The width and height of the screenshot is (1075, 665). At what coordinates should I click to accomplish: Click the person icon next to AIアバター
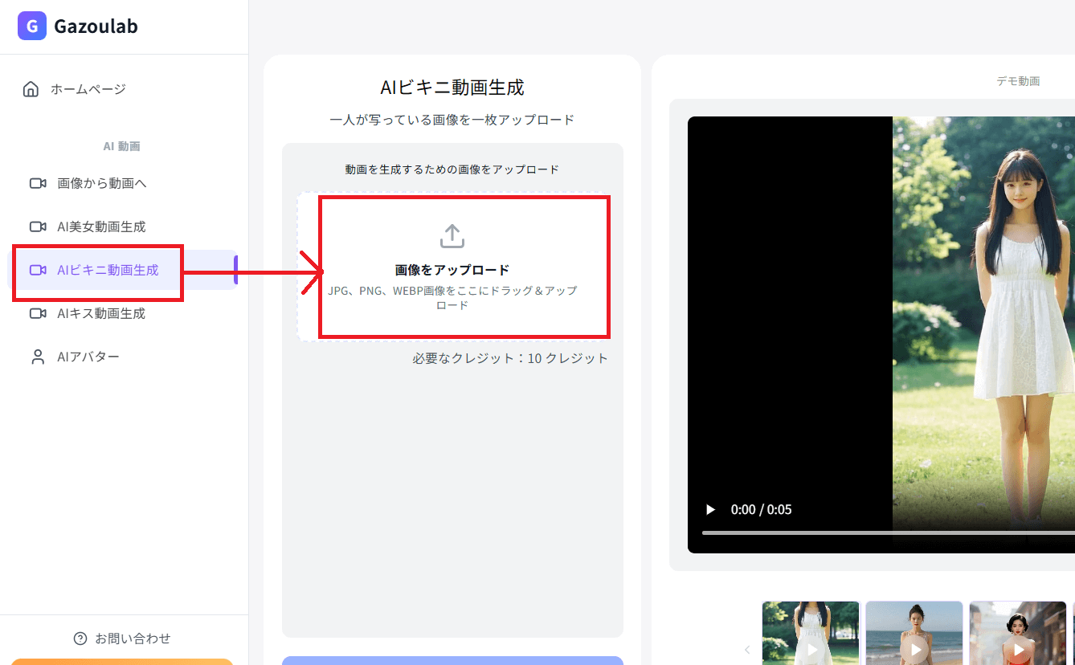click(x=37, y=356)
